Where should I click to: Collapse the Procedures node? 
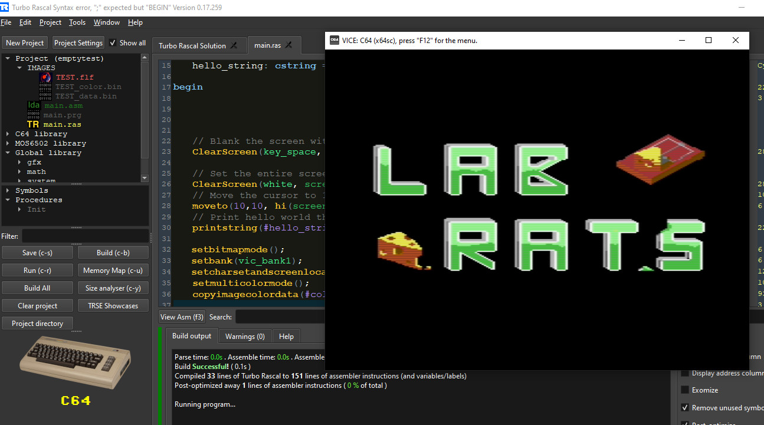pos(8,200)
